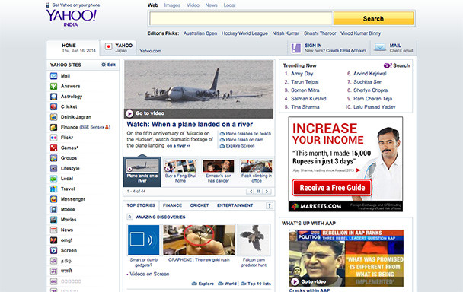Open the Hockey World League link
The image size is (463, 292).
tap(244, 33)
